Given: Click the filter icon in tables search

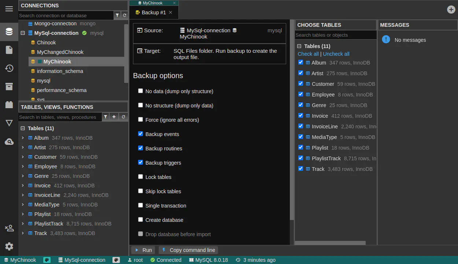Looking at the screenshot, I should click(106, 117).
